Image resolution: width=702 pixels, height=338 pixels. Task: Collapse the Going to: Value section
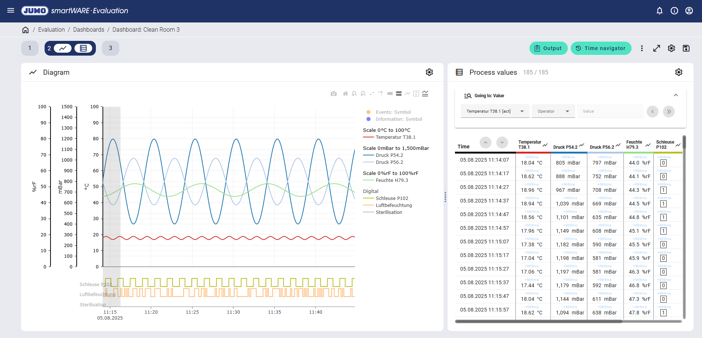click(x=675, y=95)
